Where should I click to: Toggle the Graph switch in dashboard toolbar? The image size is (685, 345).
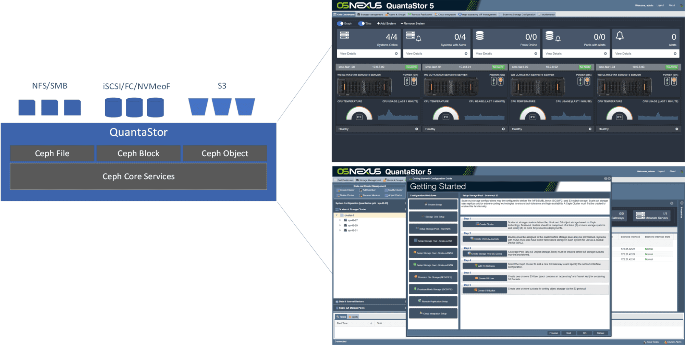(x=340, y=24)
